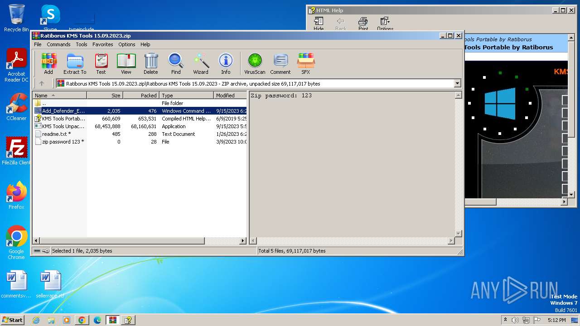Click the volume speaker tray icon

tap(515, 320)
